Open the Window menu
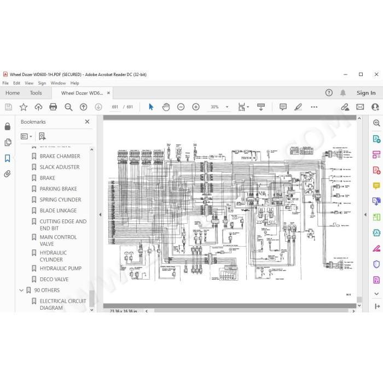The width and height of the screenshot is (383, 383). (x=58, y=83)
